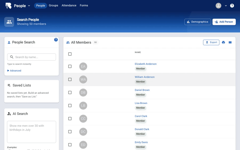Viewport: 240px width, 150px height.
Task: Click the CC avatar for Carol Clark
Action: [x=83, y=119]
